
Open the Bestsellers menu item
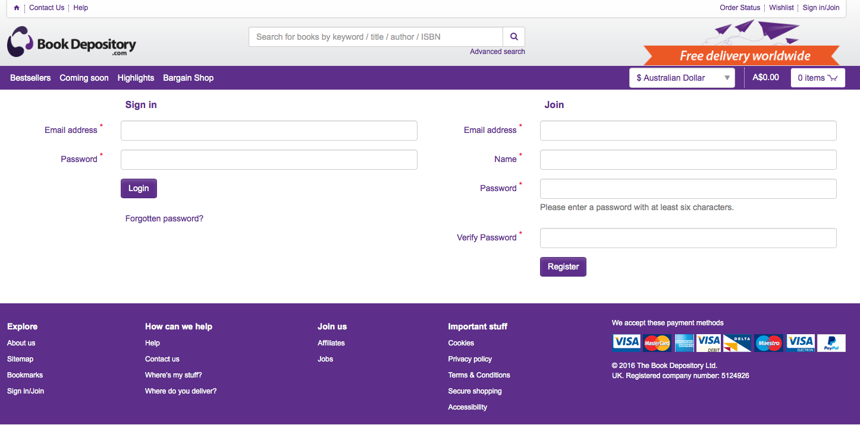click(x=30, y=78)
